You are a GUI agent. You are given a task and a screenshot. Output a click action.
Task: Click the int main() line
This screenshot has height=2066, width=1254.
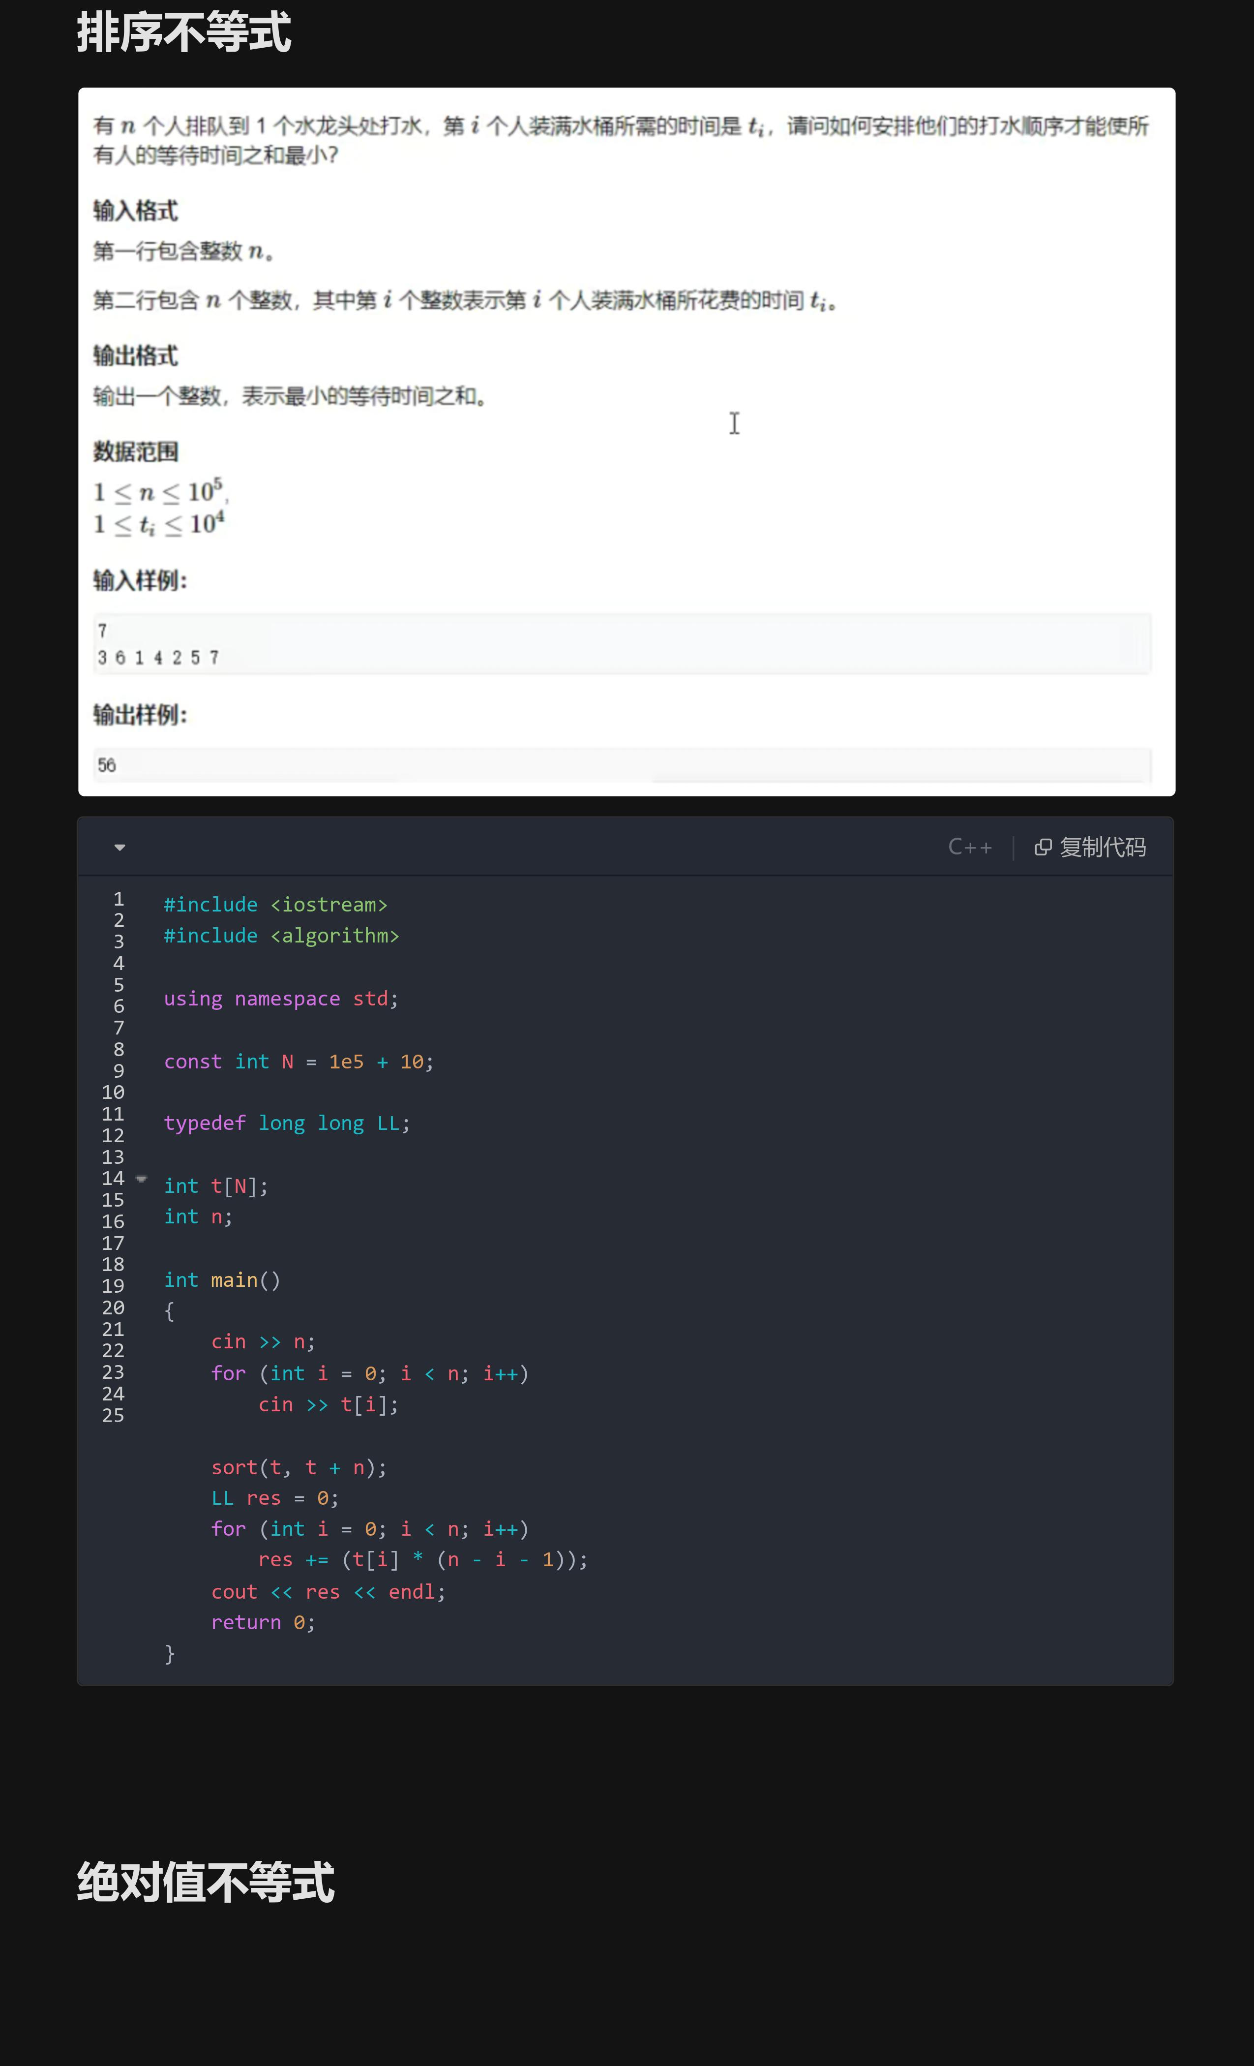222,1280
